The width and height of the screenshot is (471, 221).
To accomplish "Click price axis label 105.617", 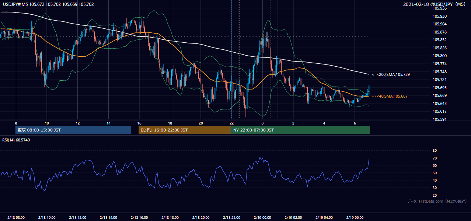I will (x=440, y=111).
